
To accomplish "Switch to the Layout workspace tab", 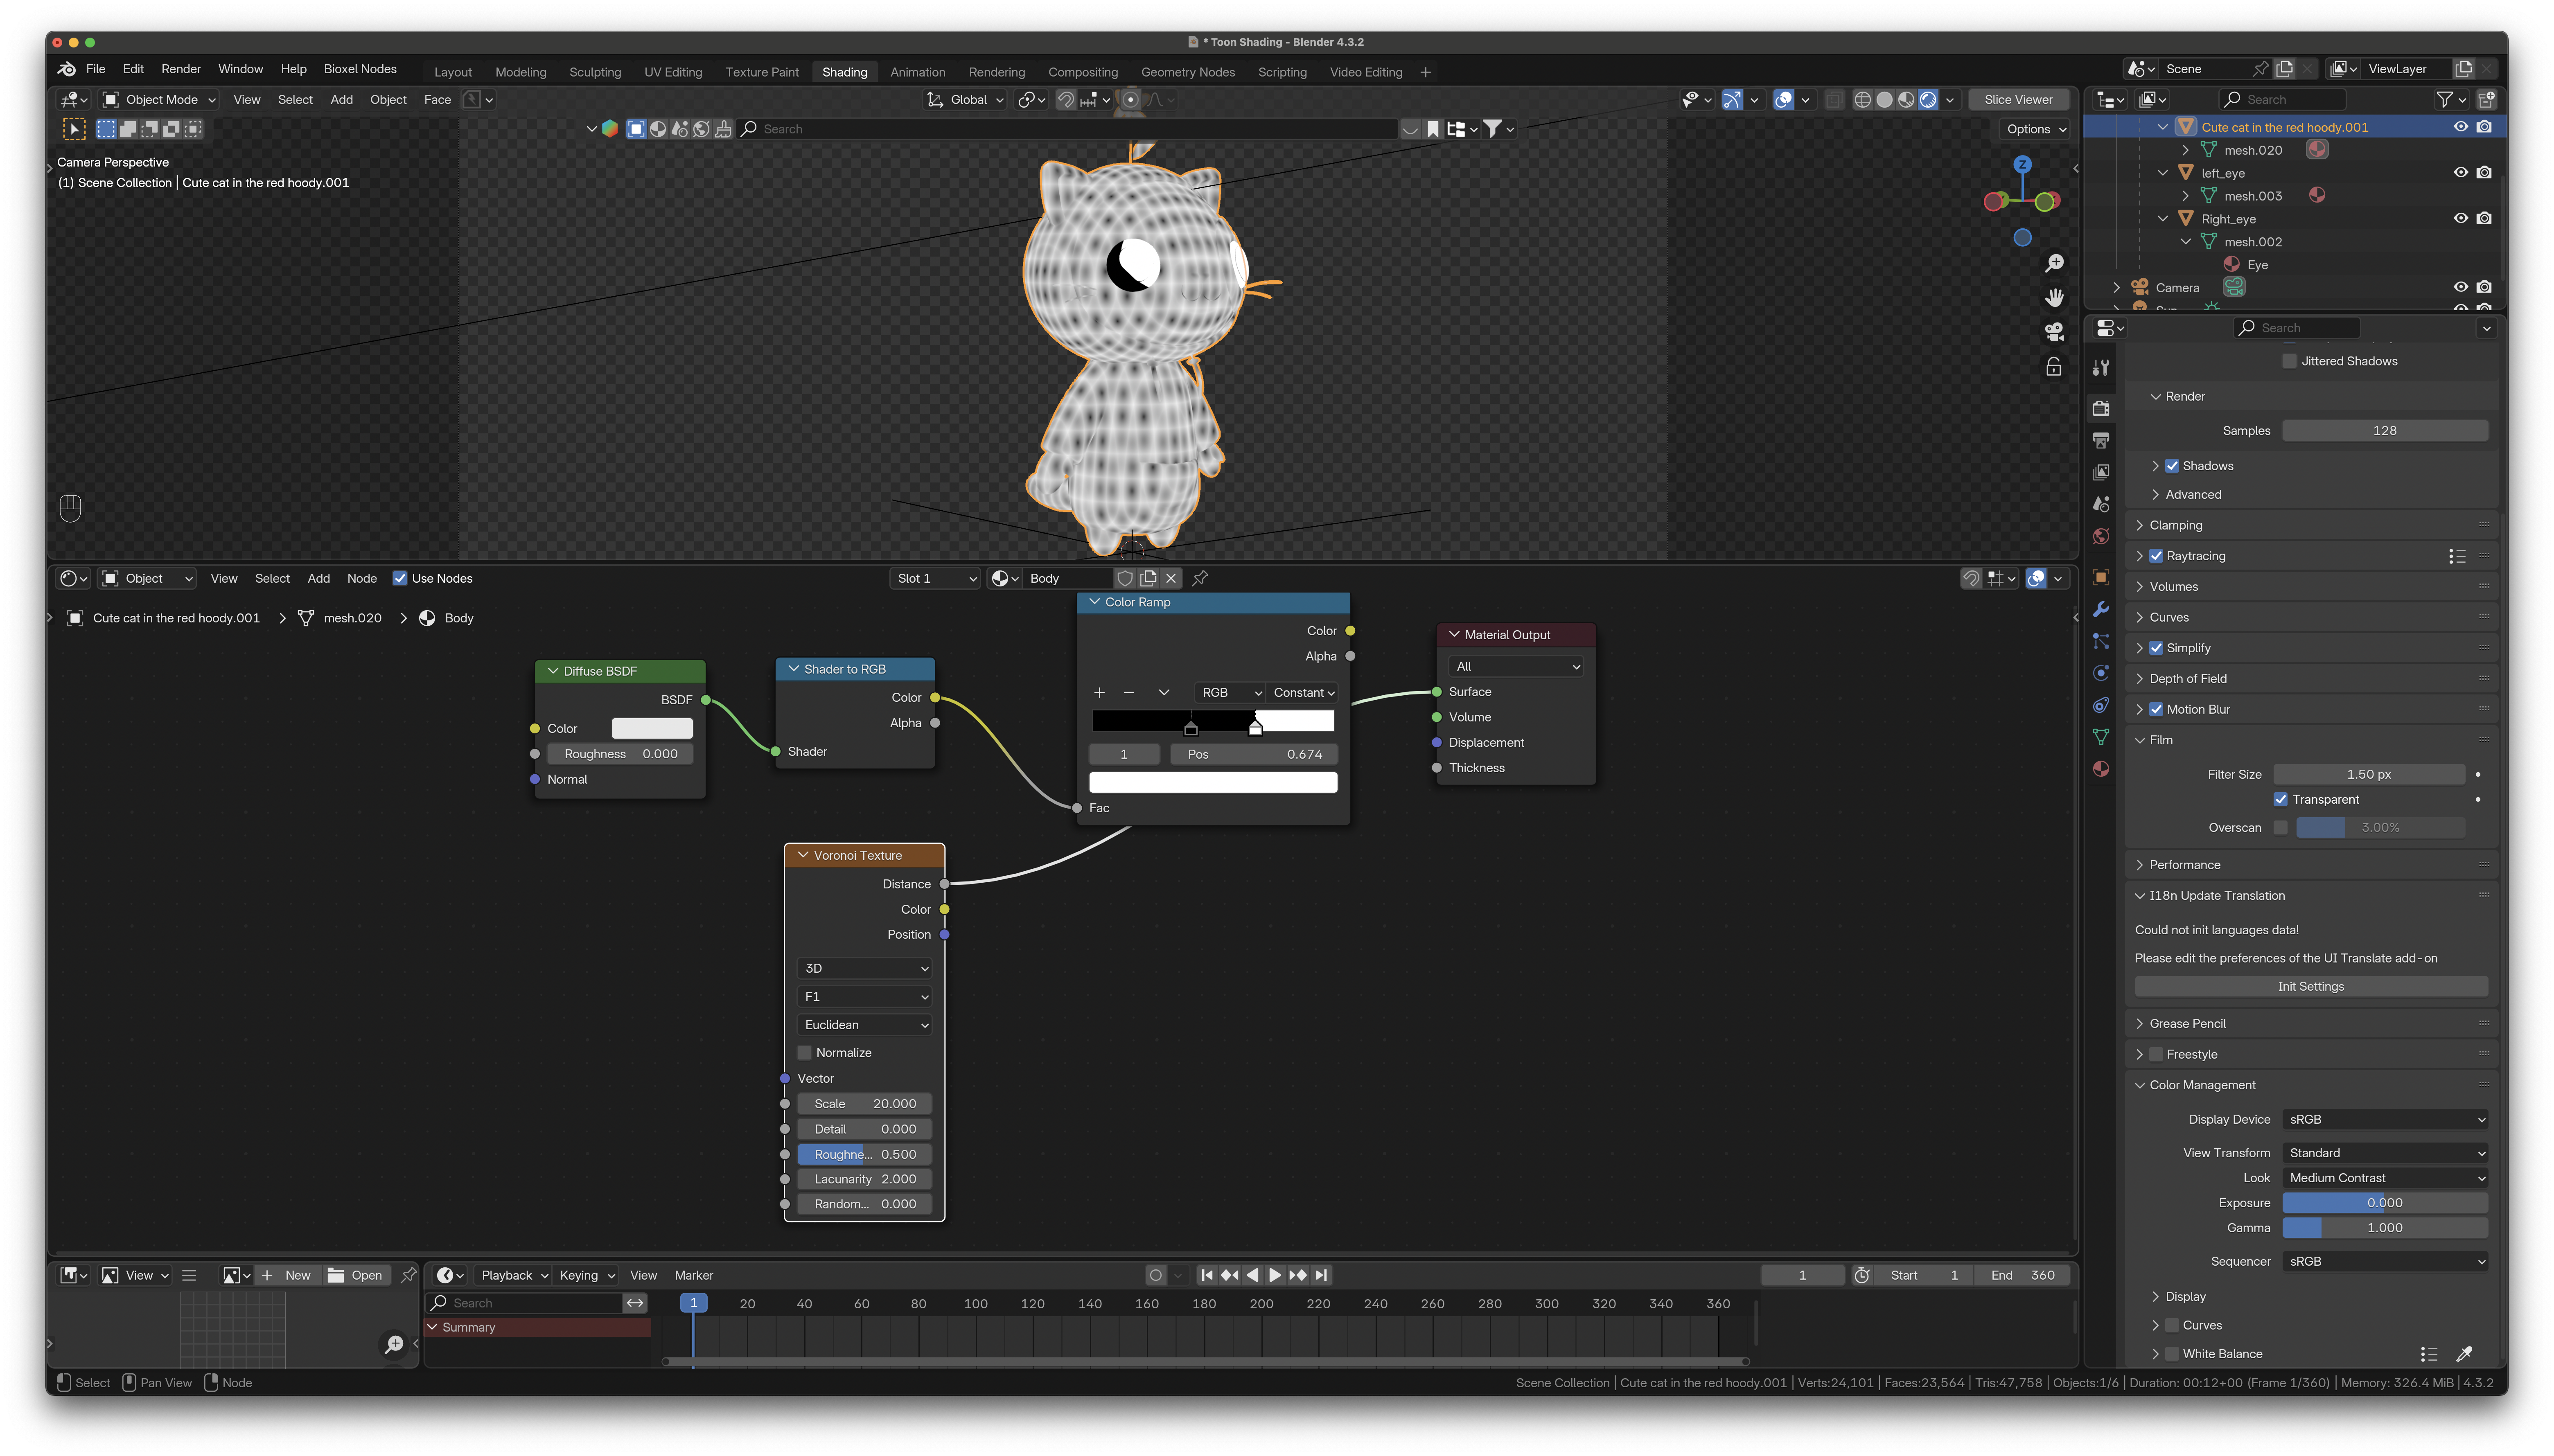I will [x=453, y=72].
